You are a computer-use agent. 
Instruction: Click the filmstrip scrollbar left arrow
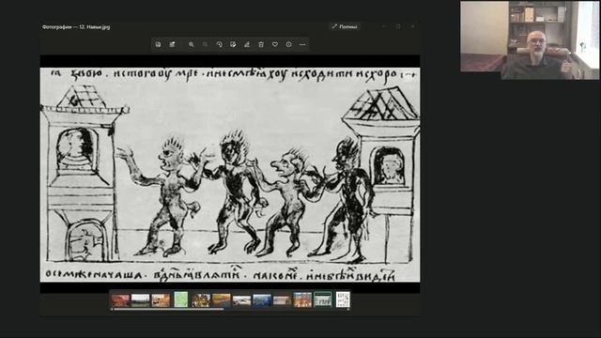pyautogui.click(x=112, y=309)
